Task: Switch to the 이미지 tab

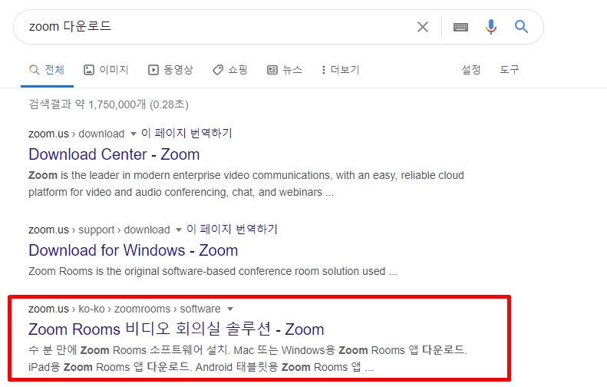Action: click(x=106, y=70)
